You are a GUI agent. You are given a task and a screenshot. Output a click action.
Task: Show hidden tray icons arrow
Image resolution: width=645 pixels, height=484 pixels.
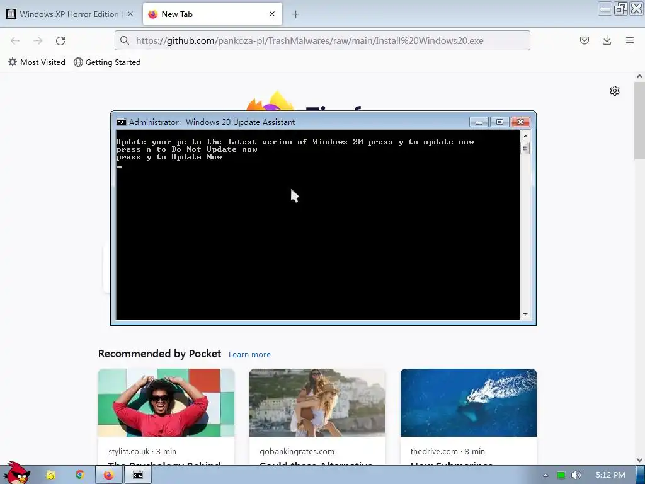[x=545, y=475]
